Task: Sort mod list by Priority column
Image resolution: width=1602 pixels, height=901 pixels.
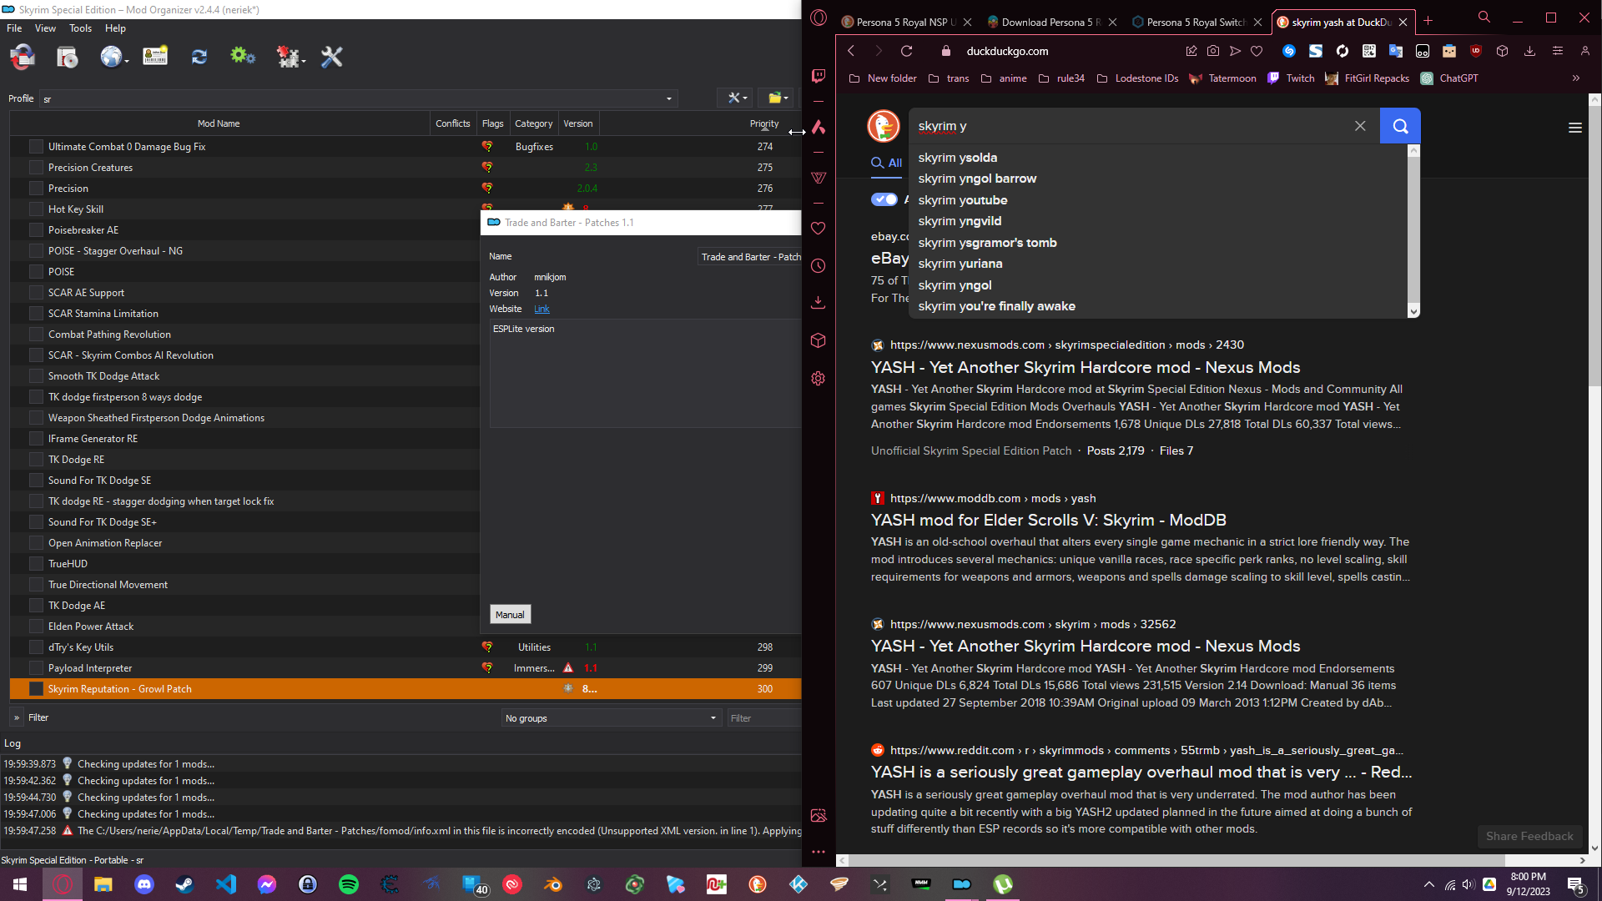Action: (763, 123)
